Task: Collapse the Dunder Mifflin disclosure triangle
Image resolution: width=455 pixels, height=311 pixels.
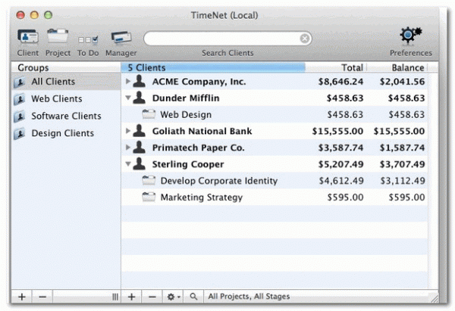Action: point(127,98)
